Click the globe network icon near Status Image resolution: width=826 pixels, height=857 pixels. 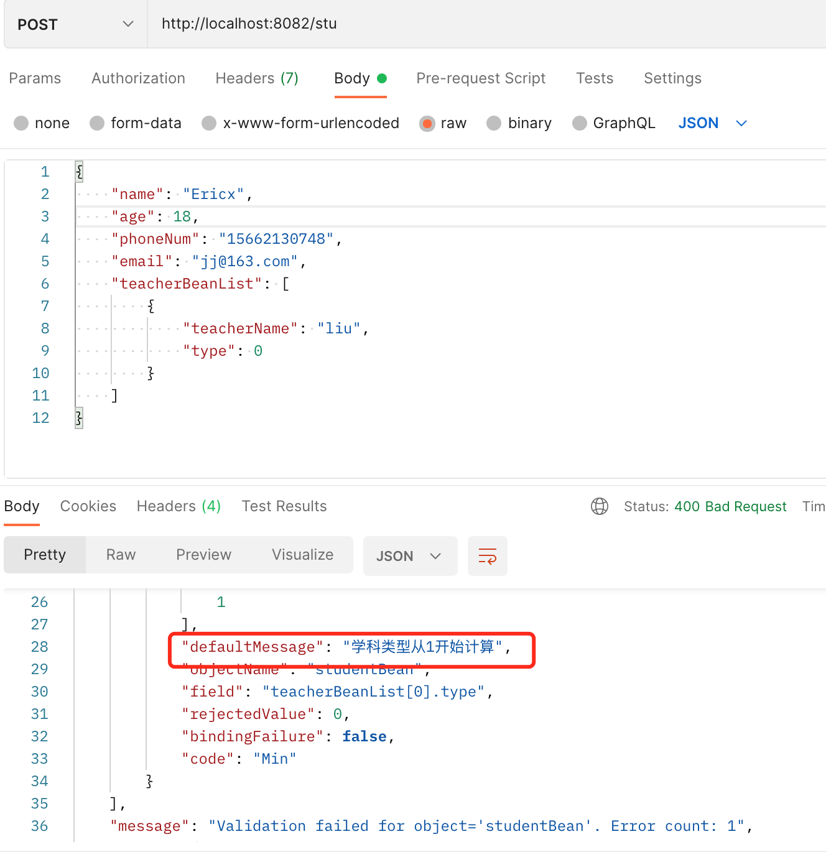click(x=600, y=506)
